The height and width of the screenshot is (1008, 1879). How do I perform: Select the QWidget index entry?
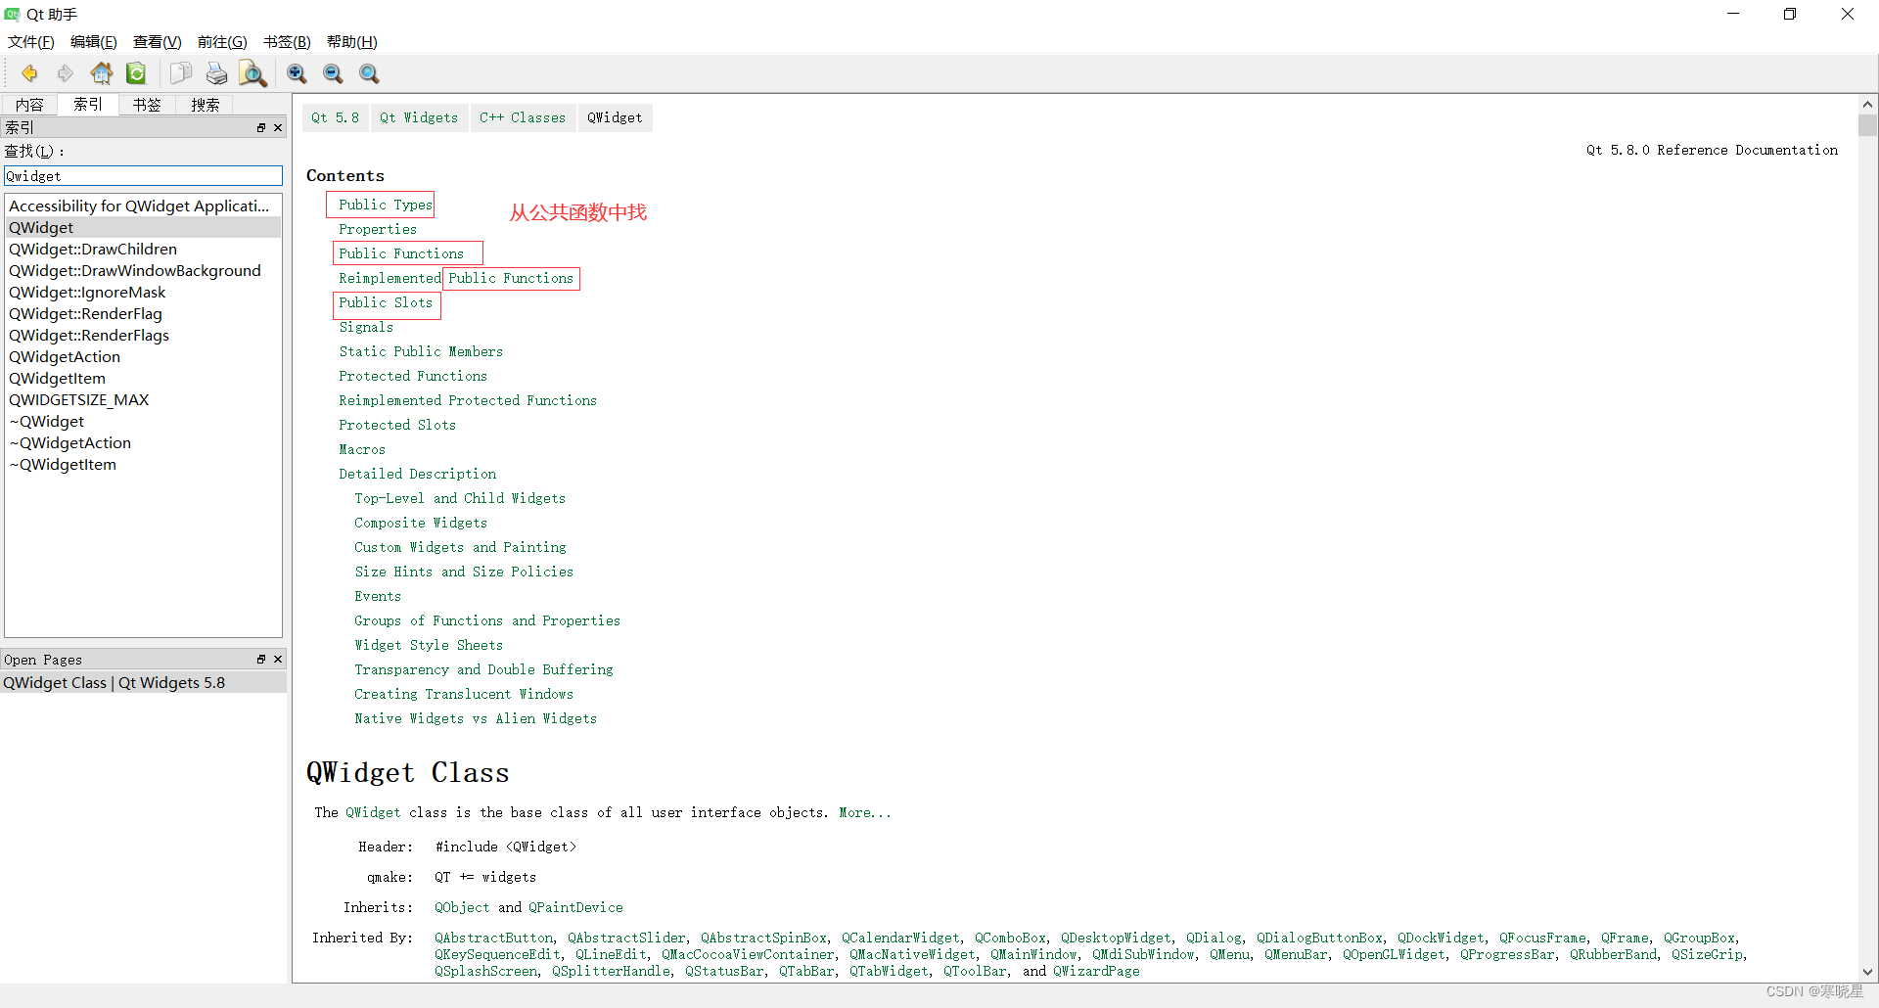click(x=143, y=228)
